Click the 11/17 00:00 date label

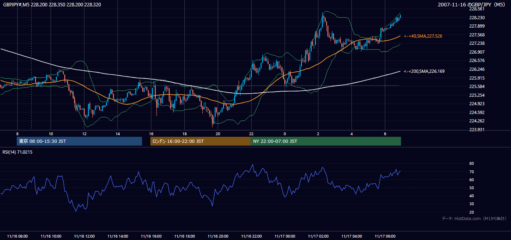click(x=285, y=236)
